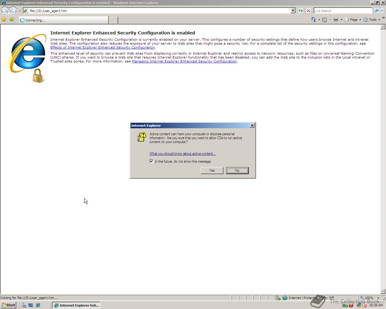Click the 10:36 AM system clock
This screenshot has width=386, height=309.
[376, 305]
